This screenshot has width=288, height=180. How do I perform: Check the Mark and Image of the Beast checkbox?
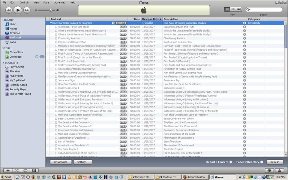[x=56, y=134]
